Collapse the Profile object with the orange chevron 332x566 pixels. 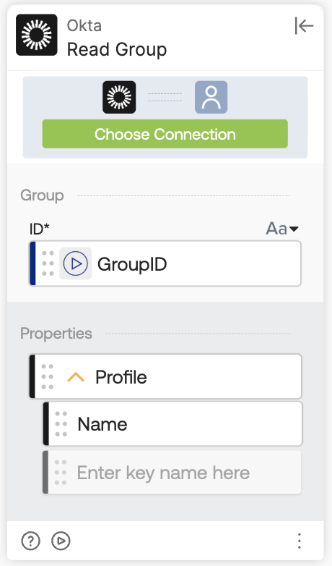click(x=76, y=377)
